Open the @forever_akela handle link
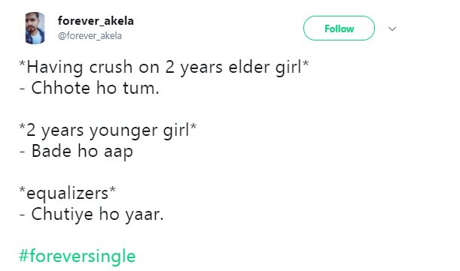 (x=90, y=36)
